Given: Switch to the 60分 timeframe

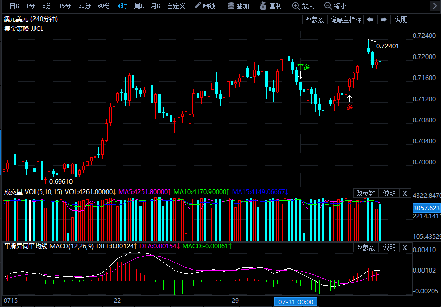Looking at the screenshot, I should coord(104,6).
